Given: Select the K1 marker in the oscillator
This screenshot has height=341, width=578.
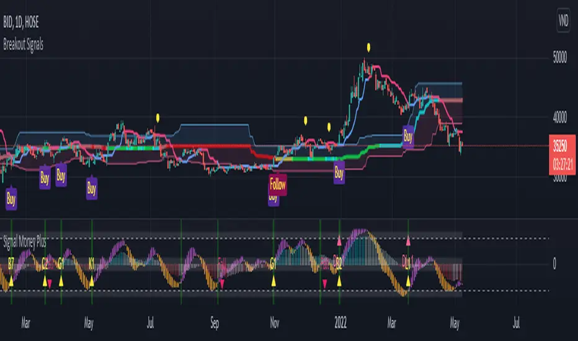Looking at the screenshot, I should 92,263.
